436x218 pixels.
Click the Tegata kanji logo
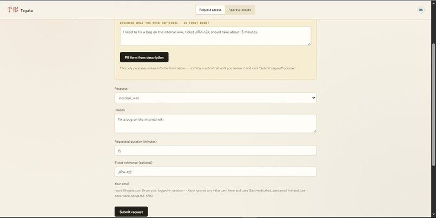pyautogui.click(x=12, y=10)
